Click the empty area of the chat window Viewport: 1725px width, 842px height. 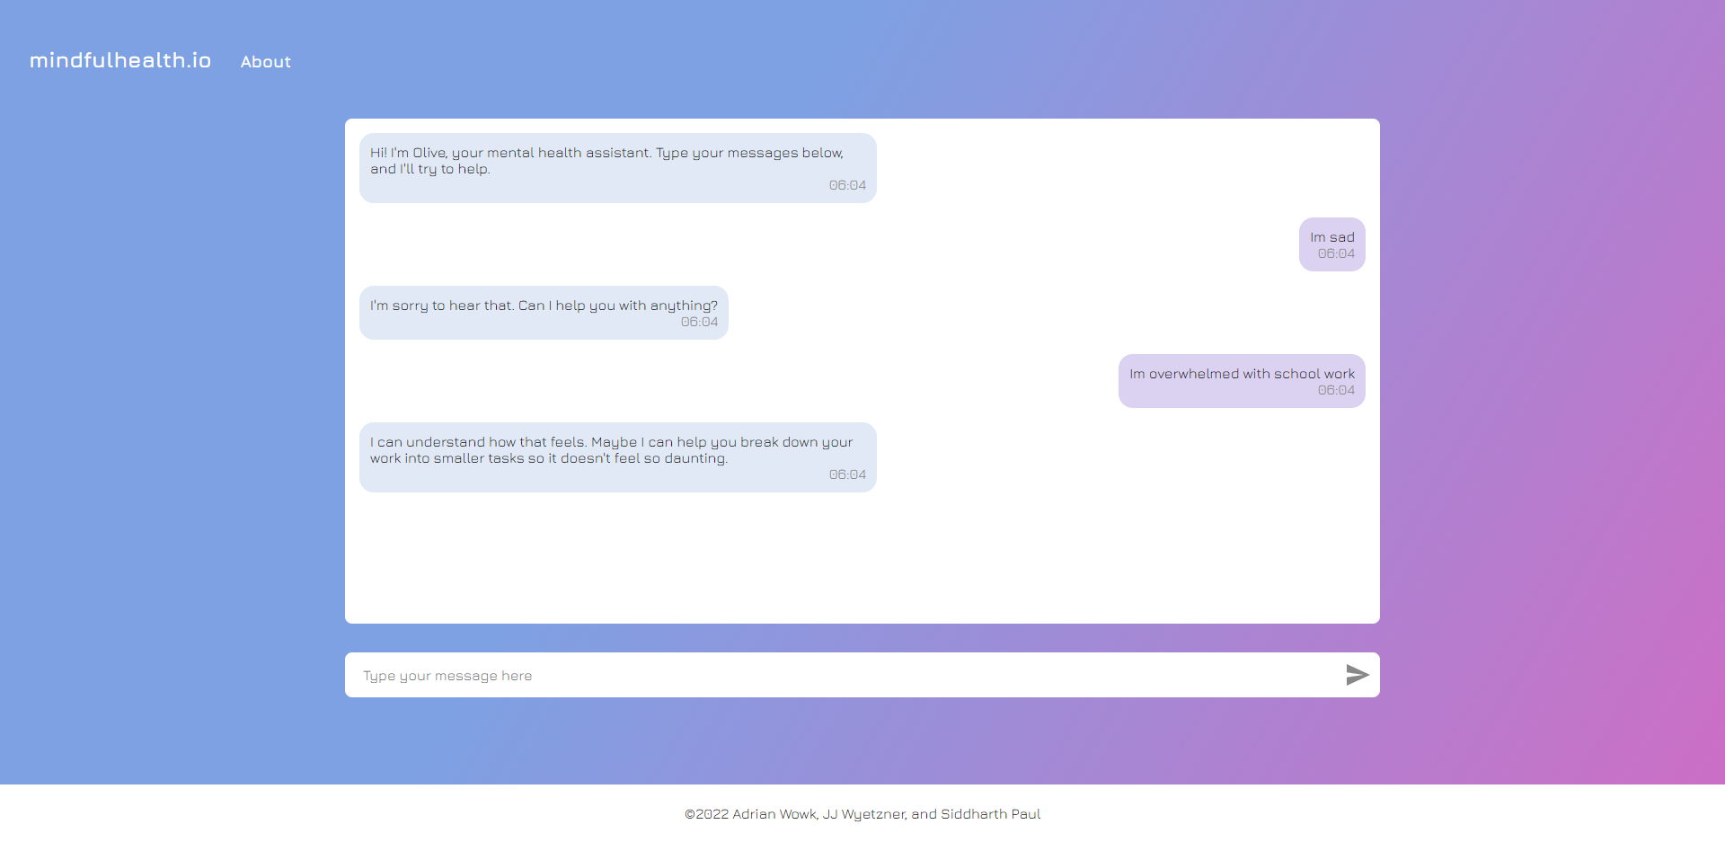[862, 557]
